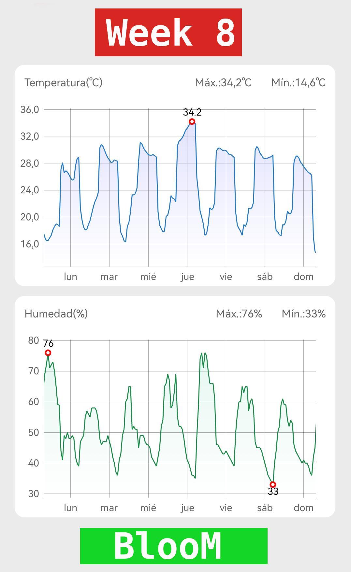Select the Humedad(%) chart title
351x572 pixels.
pyautogui.click(x=56, y=314)
